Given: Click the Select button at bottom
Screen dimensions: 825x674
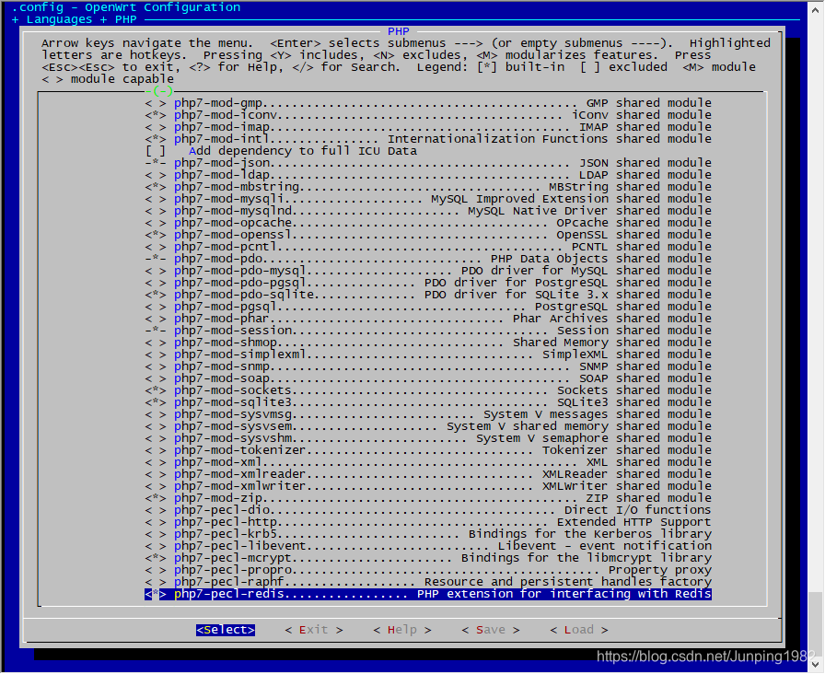Looking at the screenshot, I should [226, 630].
